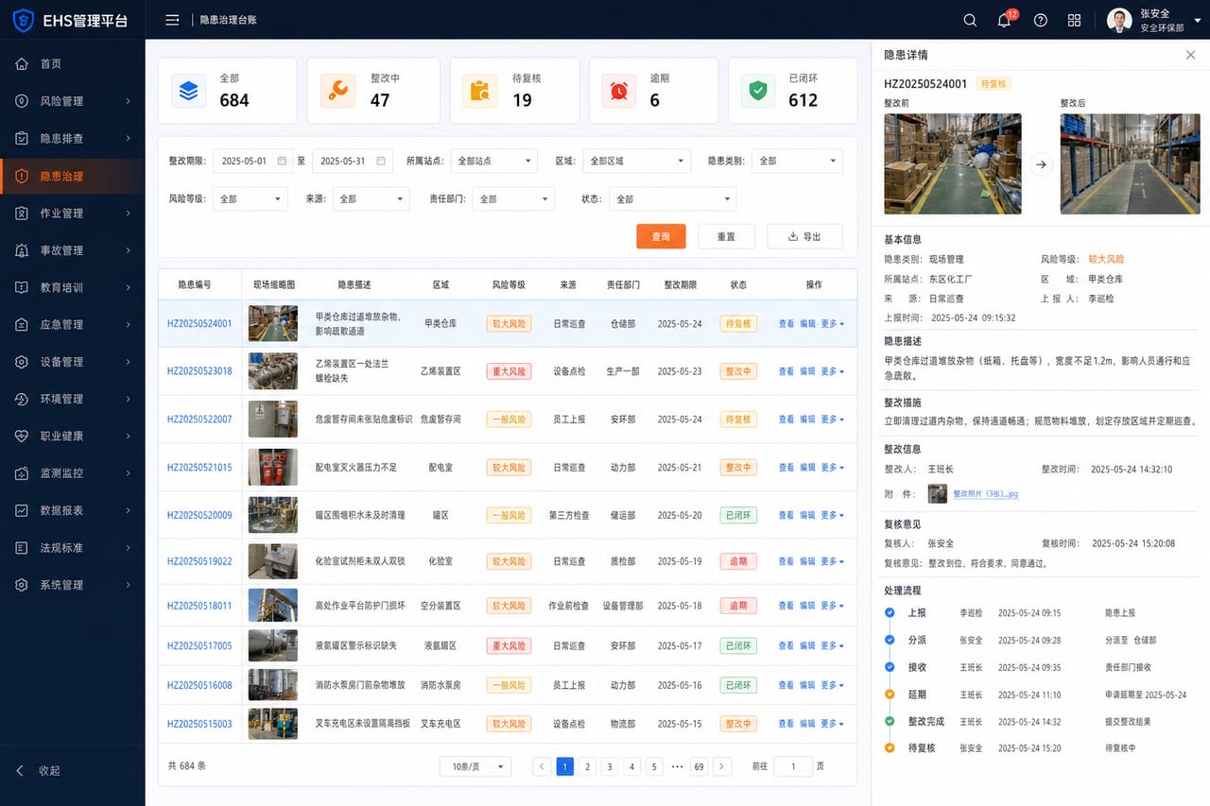Click the next page arrow
Viewport: 1210px width, 806px height.
tap(721, 766)
